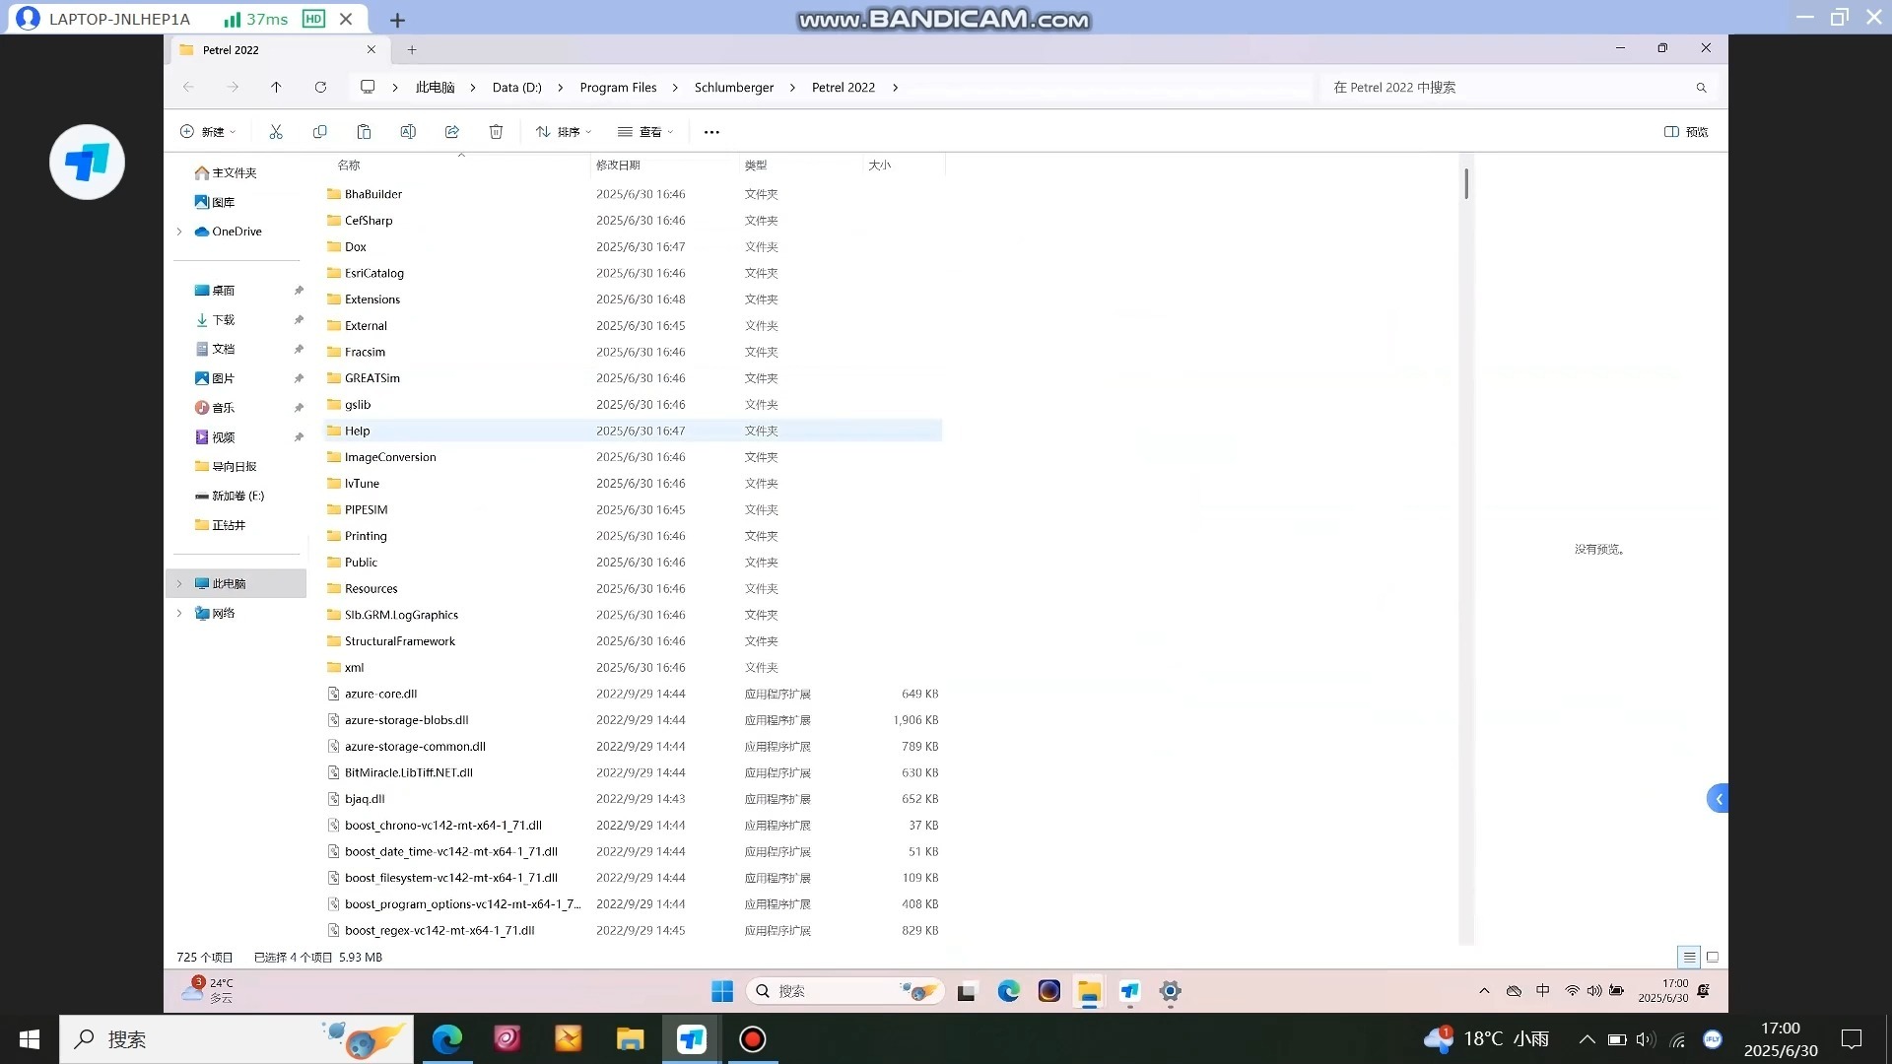Expand the OneDrive tree node
1892x1064 pixels.
179,232
